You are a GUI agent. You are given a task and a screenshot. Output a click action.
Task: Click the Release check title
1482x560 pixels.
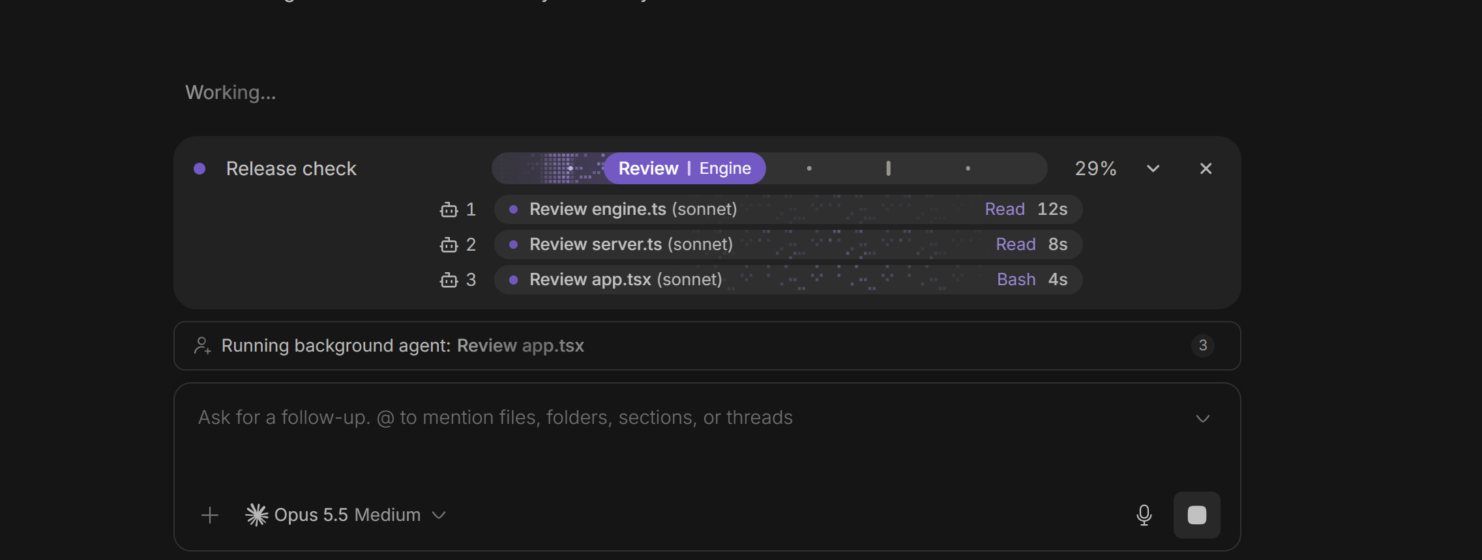pos(291,169)
